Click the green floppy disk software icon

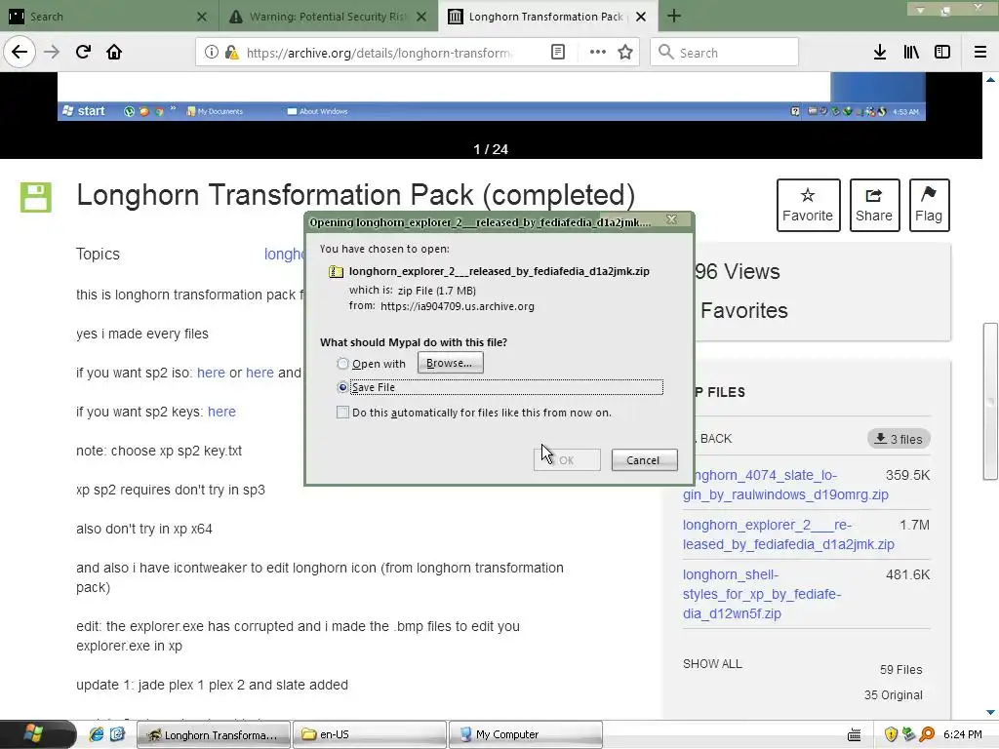pyautogui.click(x=36, y=197)
